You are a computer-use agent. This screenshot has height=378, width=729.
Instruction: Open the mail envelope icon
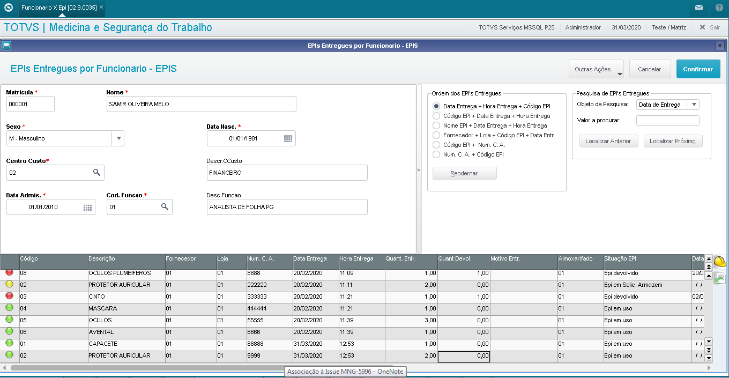coord(699,8)
